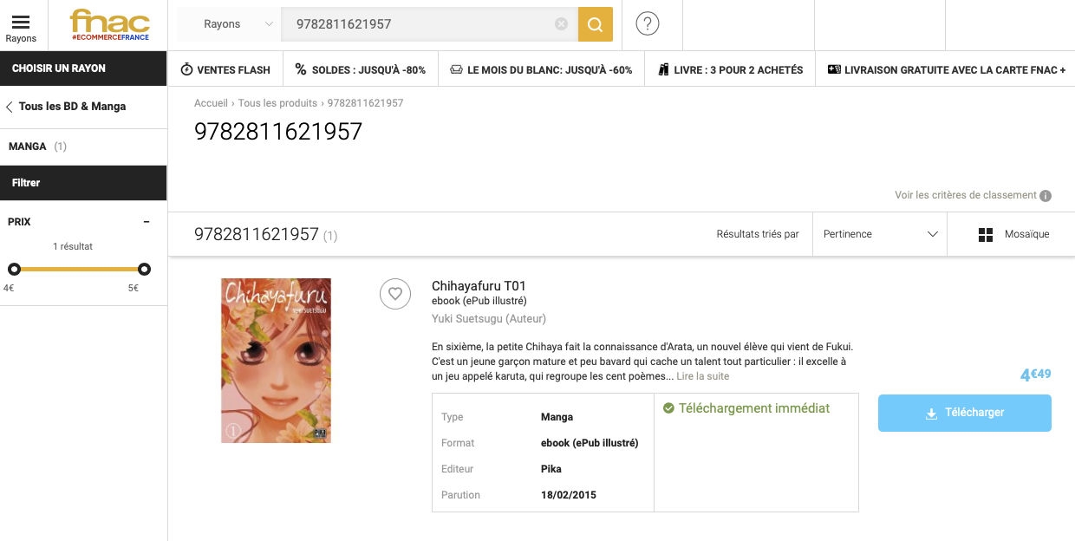Collapse the PRIX filter section

click(x=147, y=221)
